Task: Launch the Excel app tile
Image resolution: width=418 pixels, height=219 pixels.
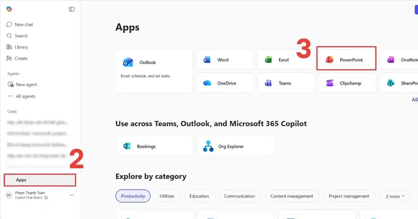Action: click(286, 60)
